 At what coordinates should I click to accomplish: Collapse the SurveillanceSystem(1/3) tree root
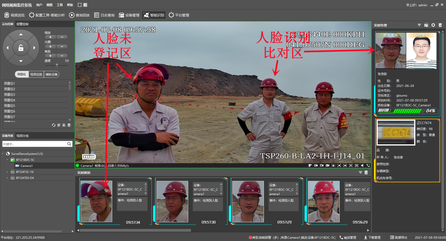(x=3, y=154)
